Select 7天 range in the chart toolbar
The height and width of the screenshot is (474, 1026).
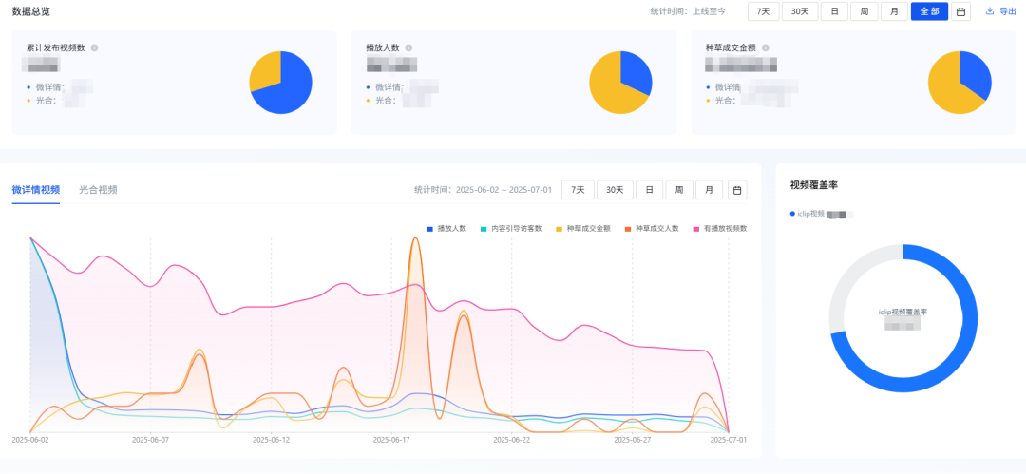[578, 190]
